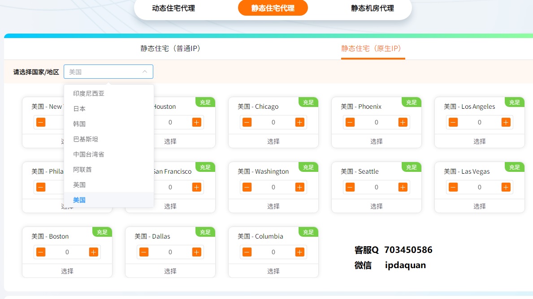Choose 英国 in the country list
The width and height of the screenshot is (533, 299).
(79, 185)
